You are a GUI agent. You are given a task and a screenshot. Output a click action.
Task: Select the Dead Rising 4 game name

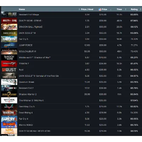(26, 113)
